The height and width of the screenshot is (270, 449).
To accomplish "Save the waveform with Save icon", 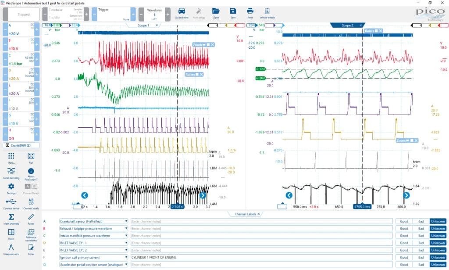I will [x=233, y=13].
